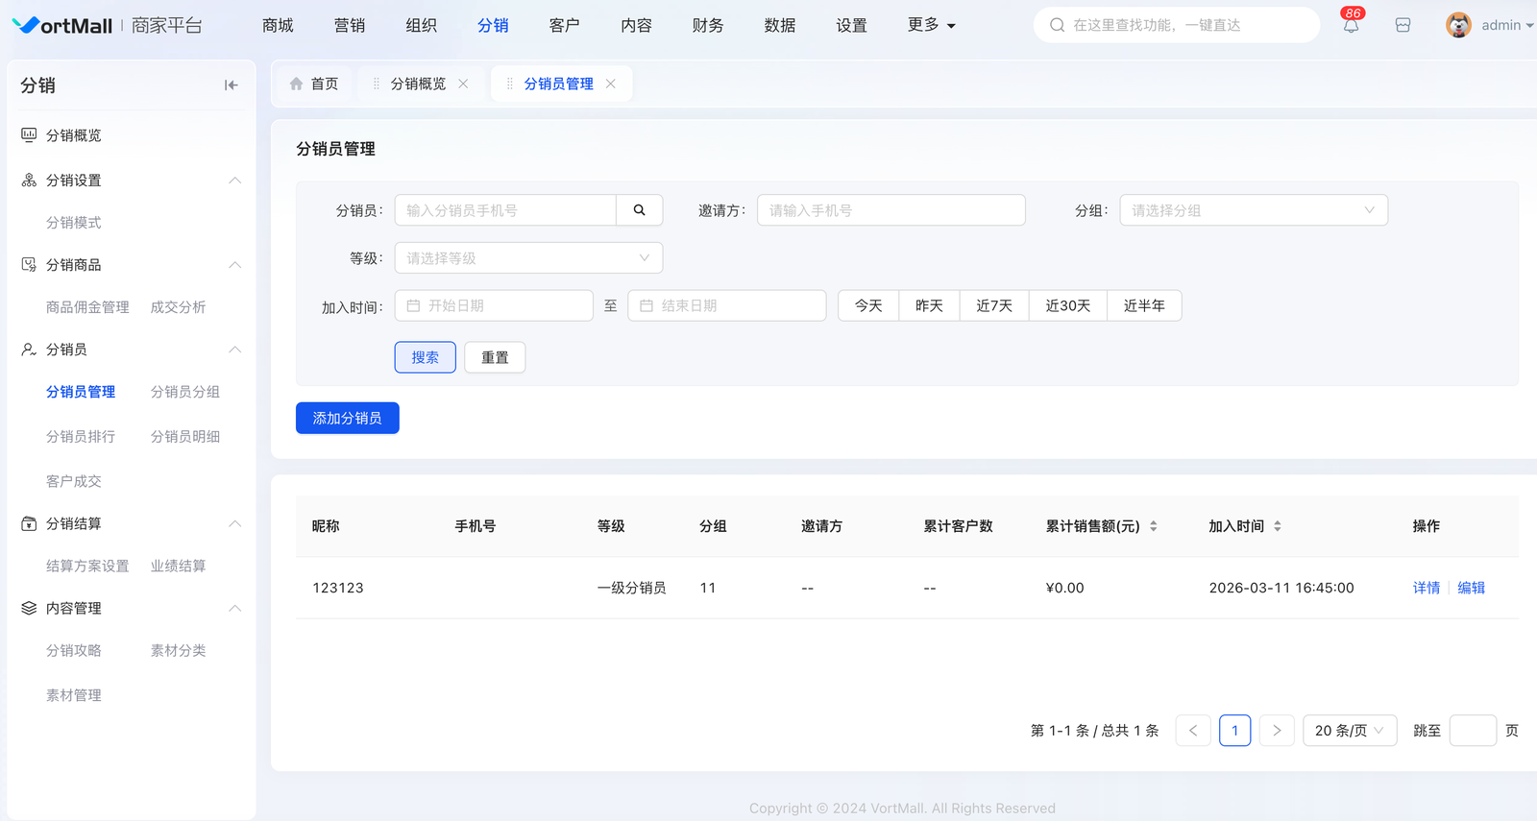The image size is (1537, 821).
Task: Open 详情 for distributor 123123
Action: [x=1426, y=588]
